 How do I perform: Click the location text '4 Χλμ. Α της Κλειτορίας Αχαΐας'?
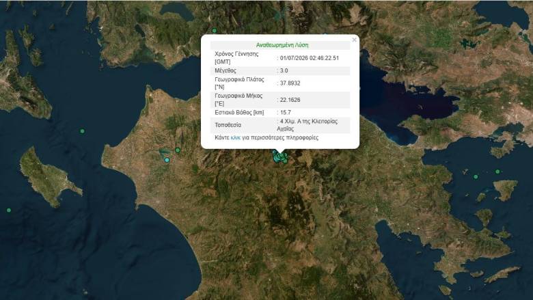pyautogui.click(x=307, y=125)
